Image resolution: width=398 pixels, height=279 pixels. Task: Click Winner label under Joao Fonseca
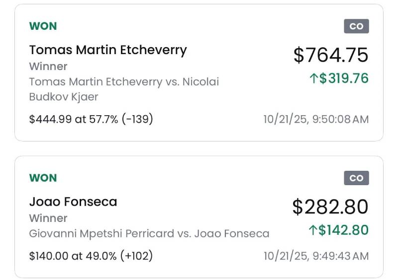pyautogui.click(x=48, y=218)
